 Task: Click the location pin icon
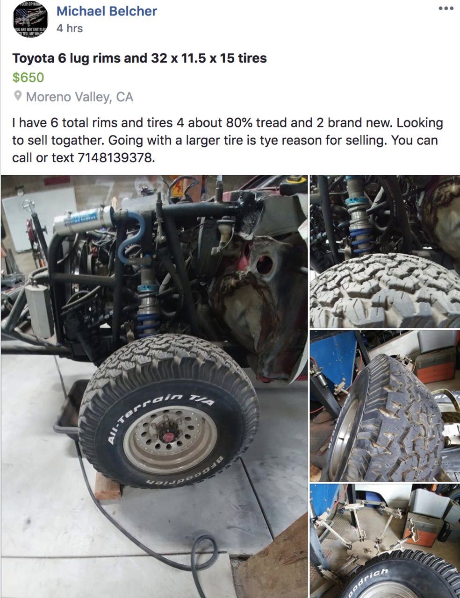click(18, 96)
